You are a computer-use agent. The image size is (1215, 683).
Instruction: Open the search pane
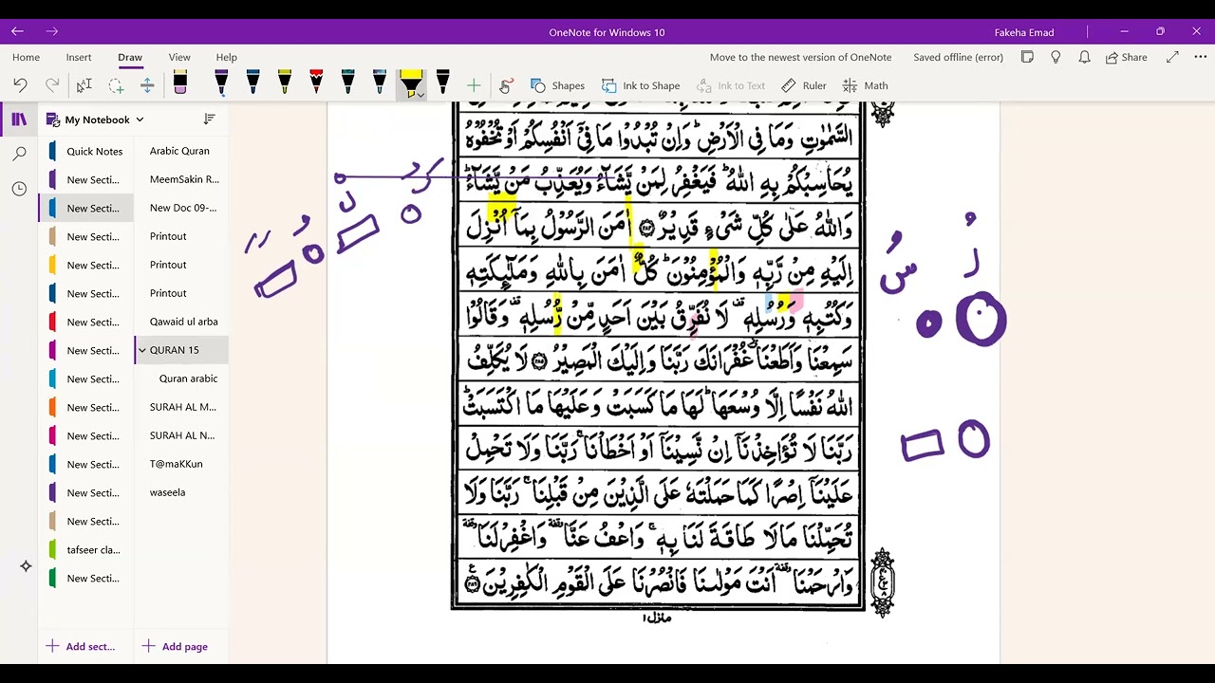(x=19, y=154)
